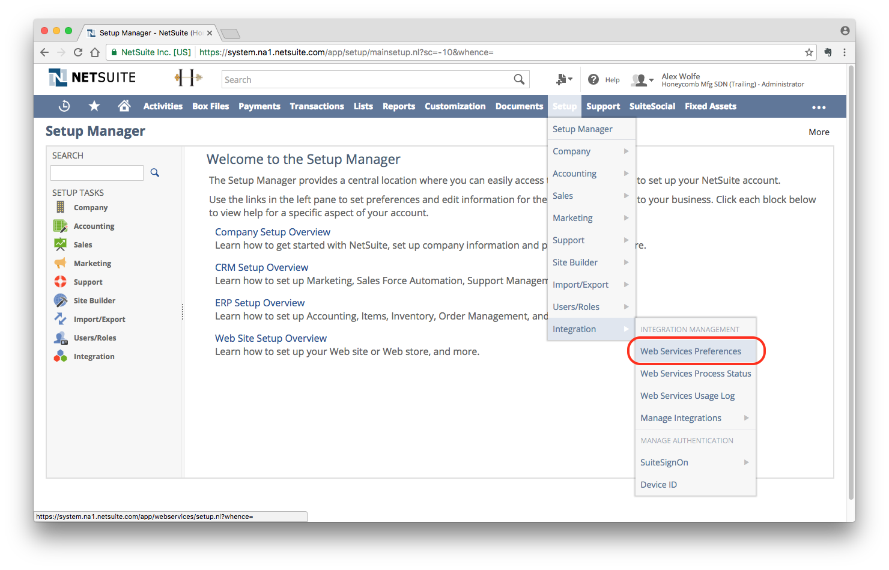Open Web Services Usage Log

click(x=695, y=396)
